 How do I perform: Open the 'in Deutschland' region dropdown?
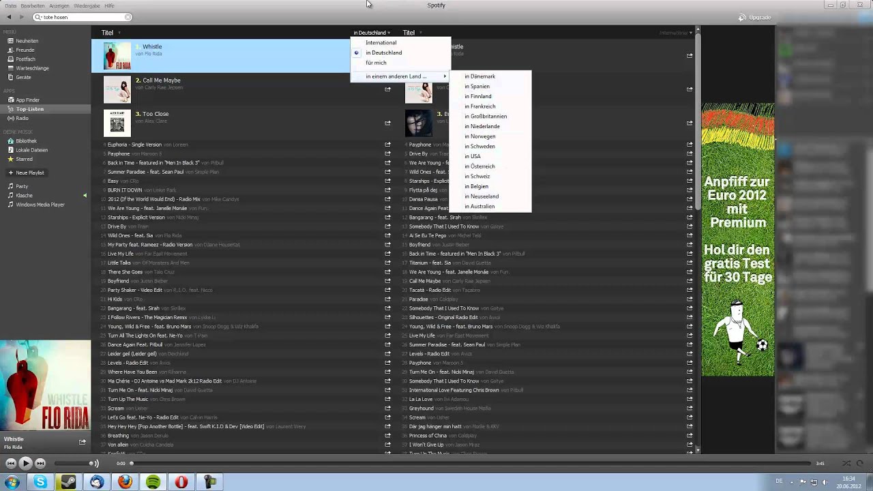tap(372, 33)
